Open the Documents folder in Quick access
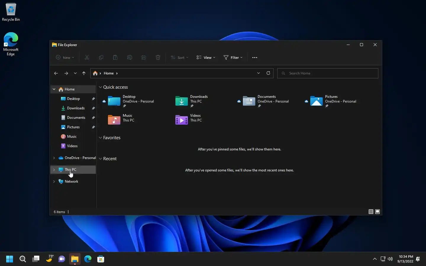 pos(265,101)
